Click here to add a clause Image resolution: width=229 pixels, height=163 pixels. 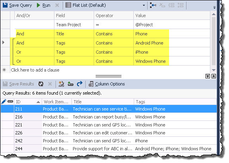point(35,70)
